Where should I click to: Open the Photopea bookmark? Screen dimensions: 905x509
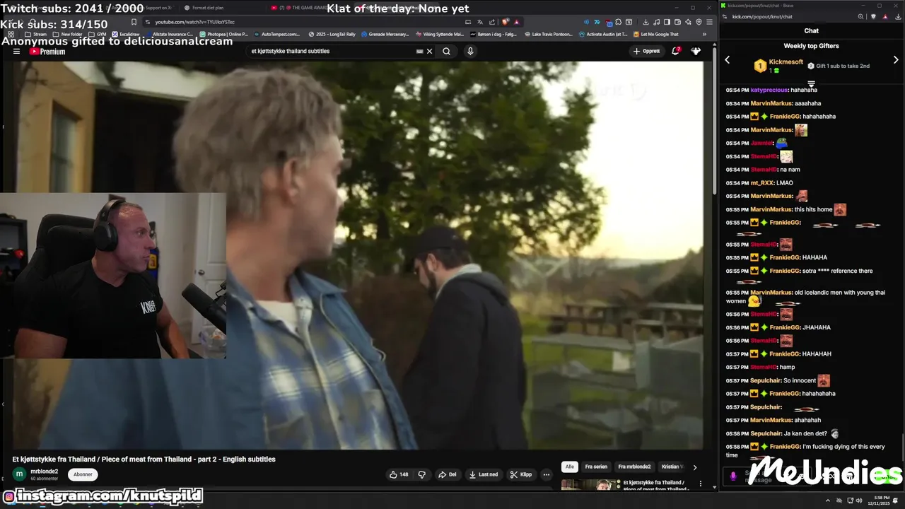click(x=223, y=34)
